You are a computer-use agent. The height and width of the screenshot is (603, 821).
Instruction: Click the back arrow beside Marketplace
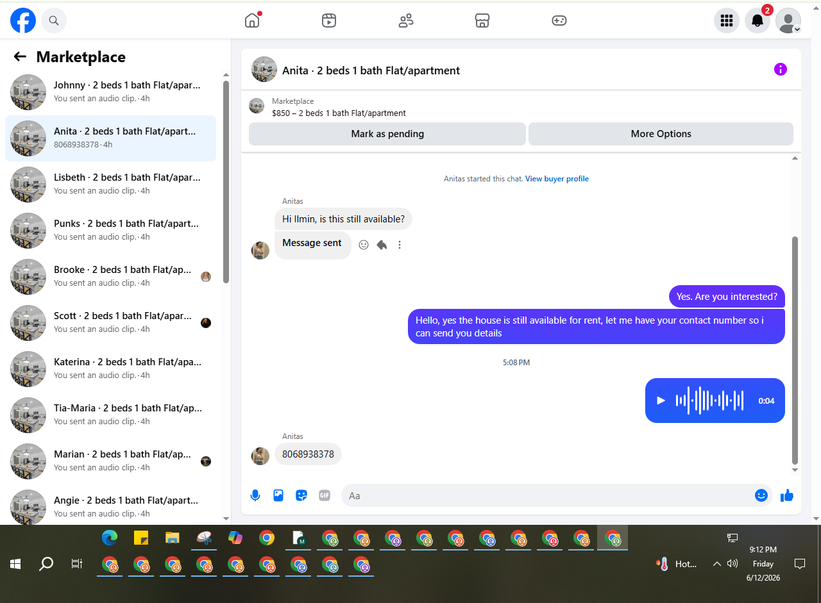click(20, 56)
